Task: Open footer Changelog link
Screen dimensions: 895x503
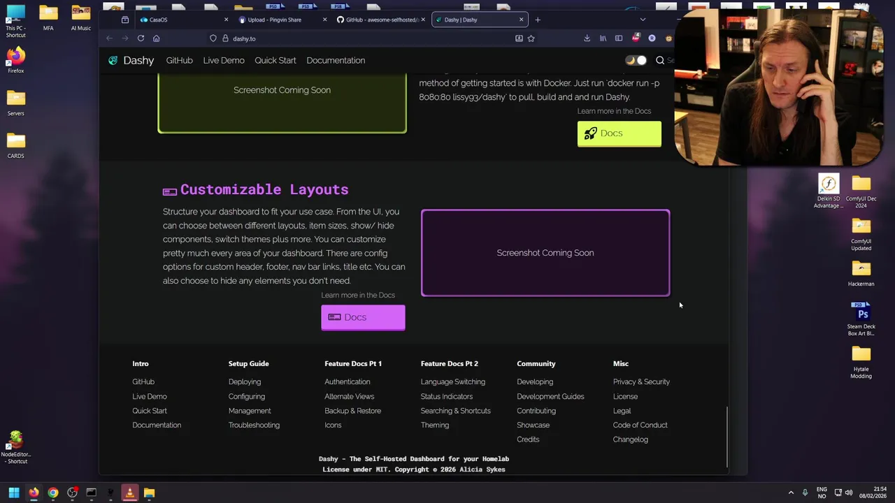Action: pyautogui.click(x=631, y=439)
